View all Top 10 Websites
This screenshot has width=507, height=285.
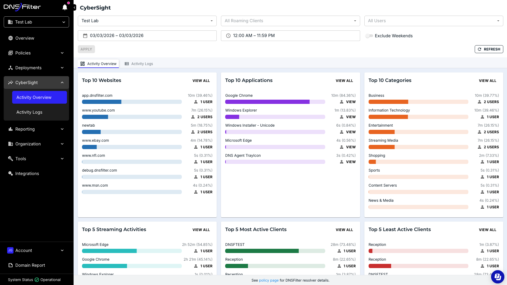click(201, 81)
